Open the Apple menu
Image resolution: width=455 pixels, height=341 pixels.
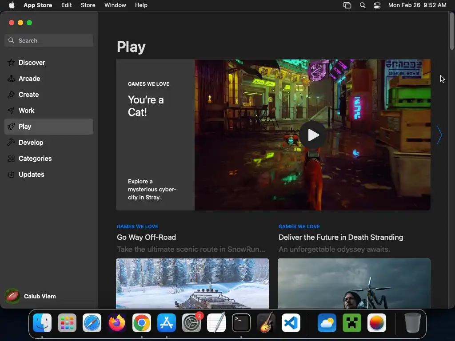click(x=12, y=5)
